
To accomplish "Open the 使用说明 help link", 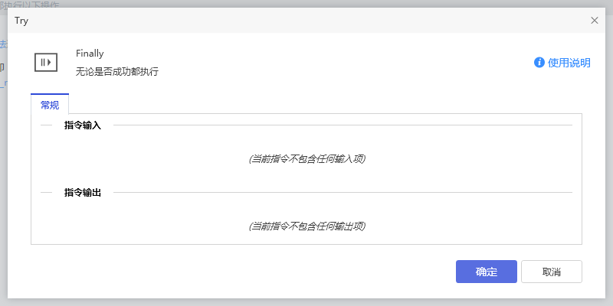I will coord(569,63).
